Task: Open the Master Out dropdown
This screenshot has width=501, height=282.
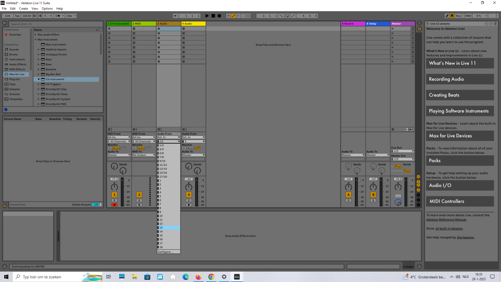Action: pos(402,159)
